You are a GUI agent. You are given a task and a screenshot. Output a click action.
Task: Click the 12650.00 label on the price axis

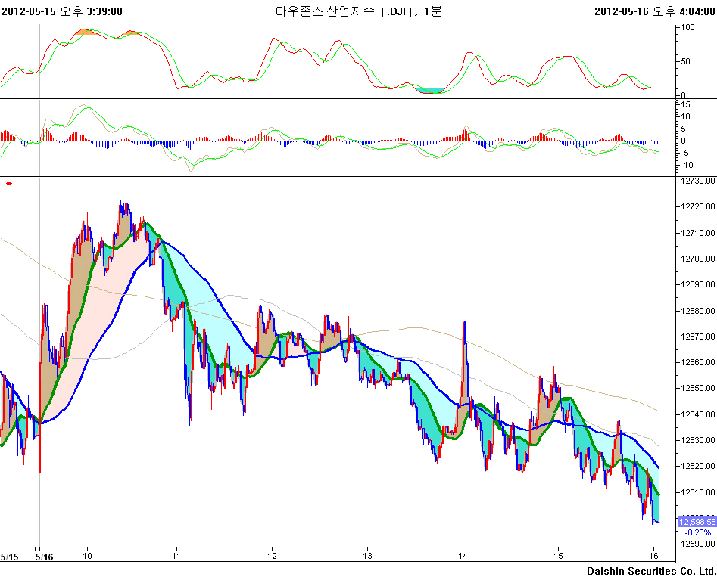click(x=698, y=389)
